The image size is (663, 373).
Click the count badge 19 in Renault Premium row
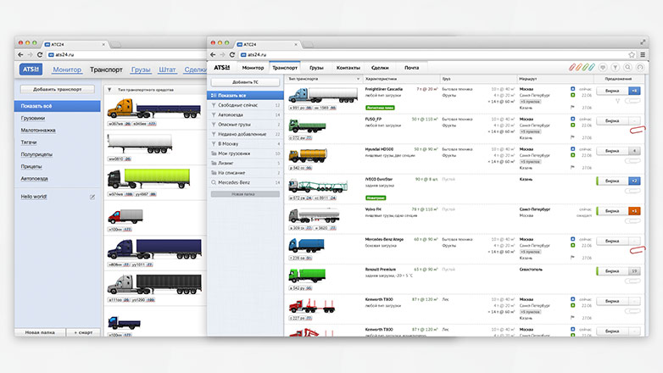pos(634,271)
